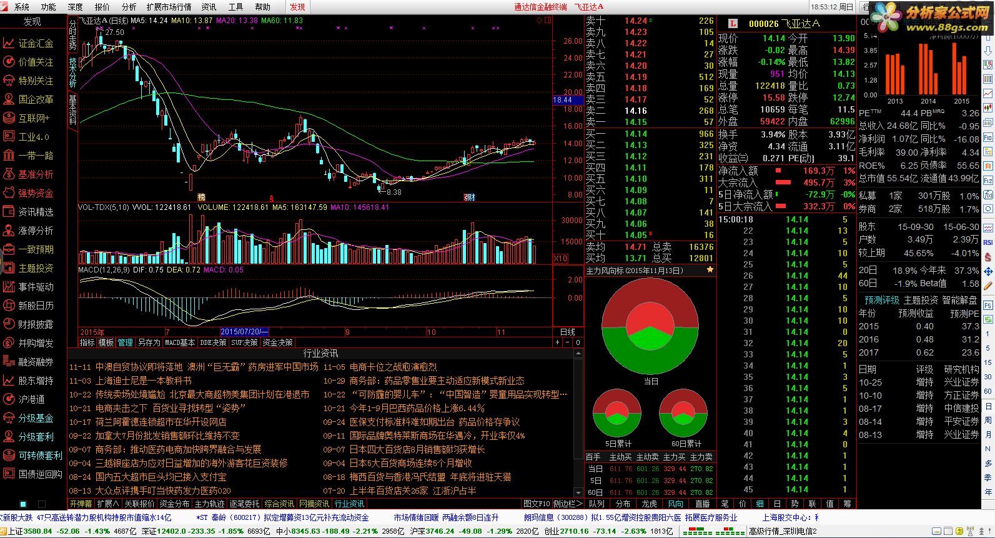
Task: Select first sidebar page indicator square
Action: tap(23, 504)
